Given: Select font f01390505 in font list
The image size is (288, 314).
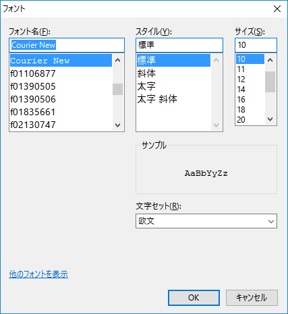Looking at the screenshot, I should click(x=61, y=86).
